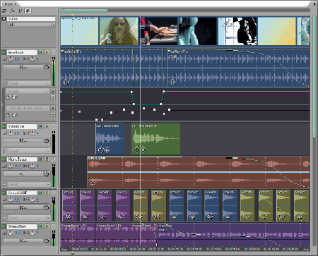
Task: Open the Read automation dropdown on VoiceOver track
Action: tap(28, 151)
